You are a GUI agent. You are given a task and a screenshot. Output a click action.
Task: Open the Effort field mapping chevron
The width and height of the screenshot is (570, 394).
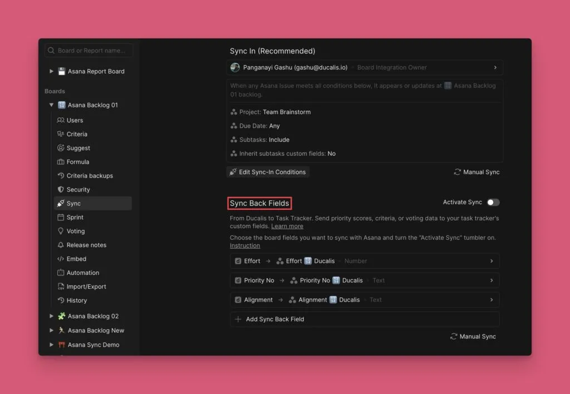click(x=492, y=260)
